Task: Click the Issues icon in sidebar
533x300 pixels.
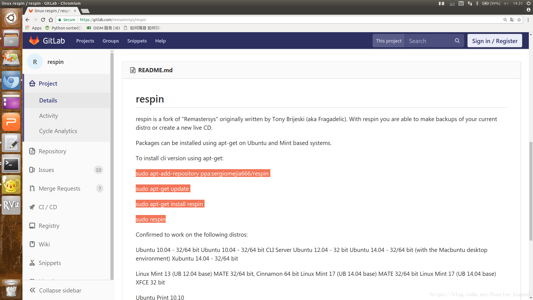Action: point(32,170)
